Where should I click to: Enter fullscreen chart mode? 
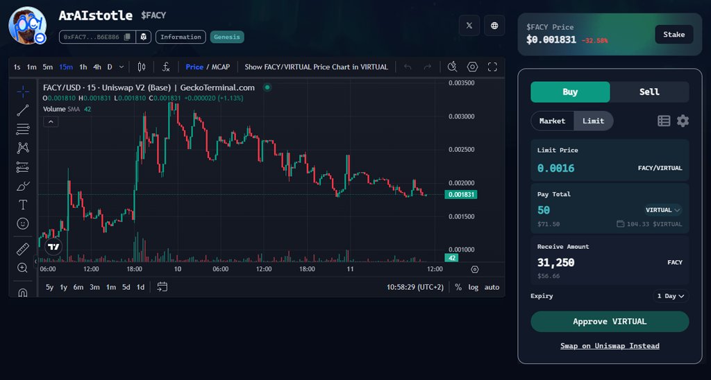pyautogui.click(x=492, y=67)
